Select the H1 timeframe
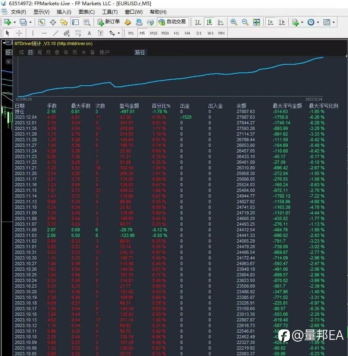 176,33
